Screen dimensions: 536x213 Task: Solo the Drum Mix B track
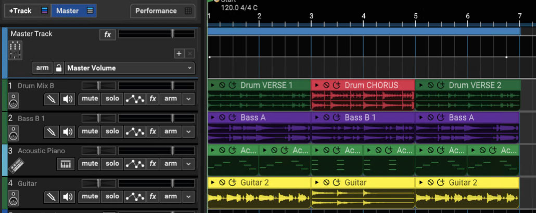(112, 99)
